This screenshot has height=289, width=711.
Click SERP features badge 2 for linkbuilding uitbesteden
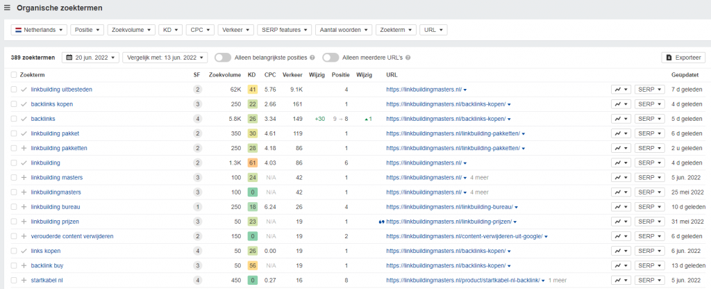(197, 90)
